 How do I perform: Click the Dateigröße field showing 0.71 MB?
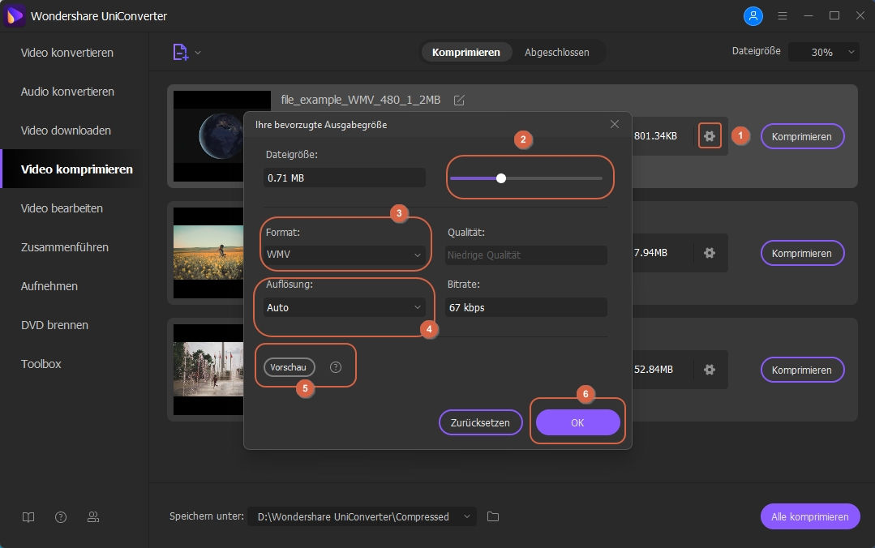click(345, 178)
